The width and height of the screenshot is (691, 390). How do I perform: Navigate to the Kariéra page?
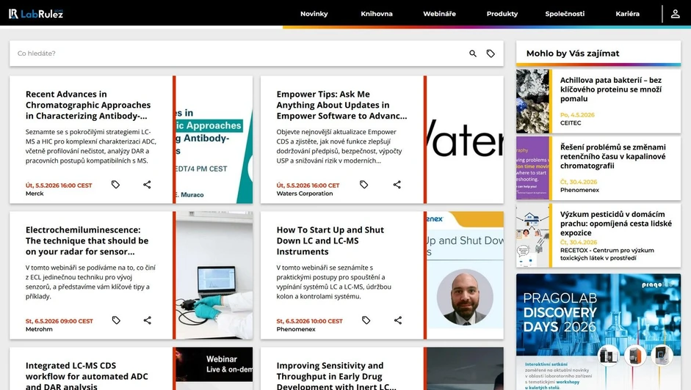tap(628, 14)
